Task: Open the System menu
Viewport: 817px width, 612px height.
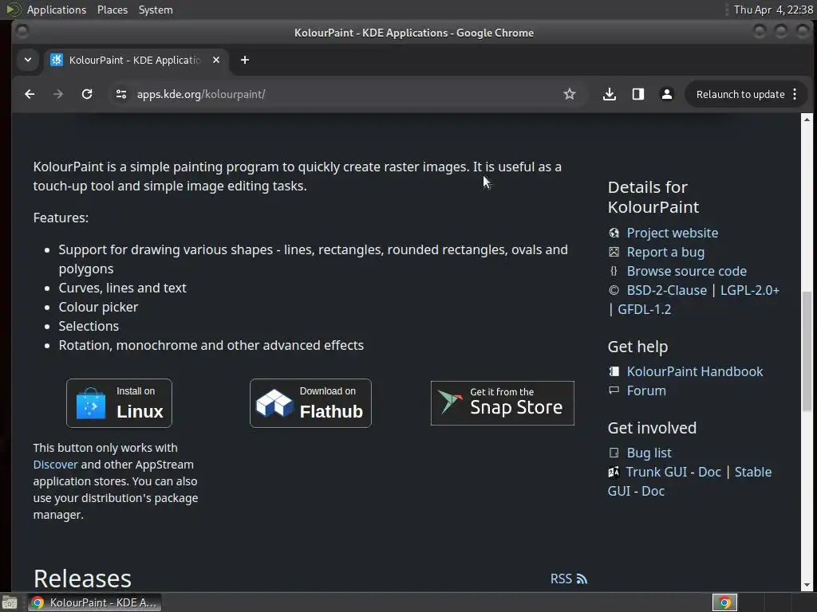Action: coord(156,10)
